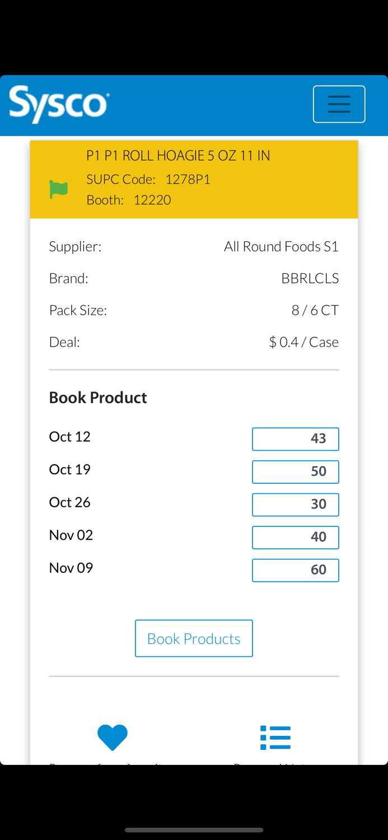
Task: Click the product title P1 P1 ROLL HOAGIE
Action: pyautogui.click(x=178, y=155)
